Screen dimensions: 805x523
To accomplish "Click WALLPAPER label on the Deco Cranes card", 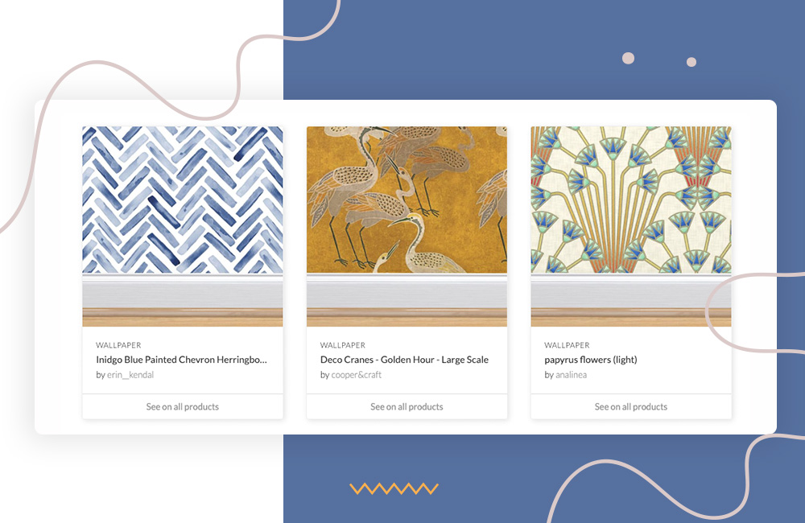I will (342, 345).
